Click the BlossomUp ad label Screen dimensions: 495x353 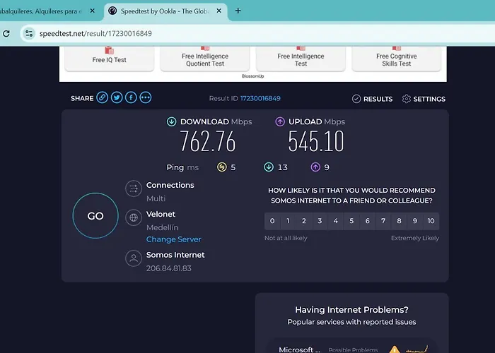click(x=253, y=76)
